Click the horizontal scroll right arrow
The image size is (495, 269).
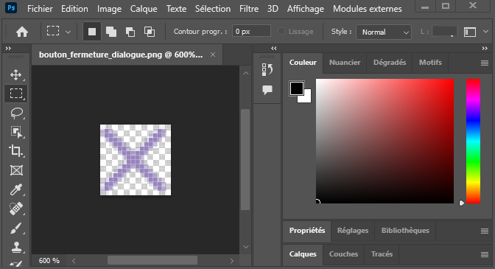click(x=232, y=261)
